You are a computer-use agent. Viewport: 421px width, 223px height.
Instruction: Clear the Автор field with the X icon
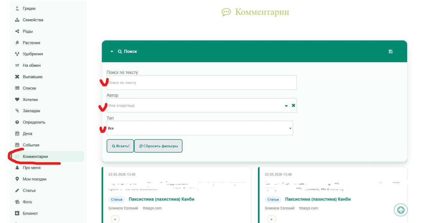[293, 105]
